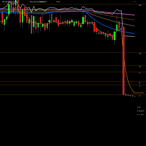Click the '2' price axis label
The width and height of the screenshot is (146, 146).
(x=140, y=96)
